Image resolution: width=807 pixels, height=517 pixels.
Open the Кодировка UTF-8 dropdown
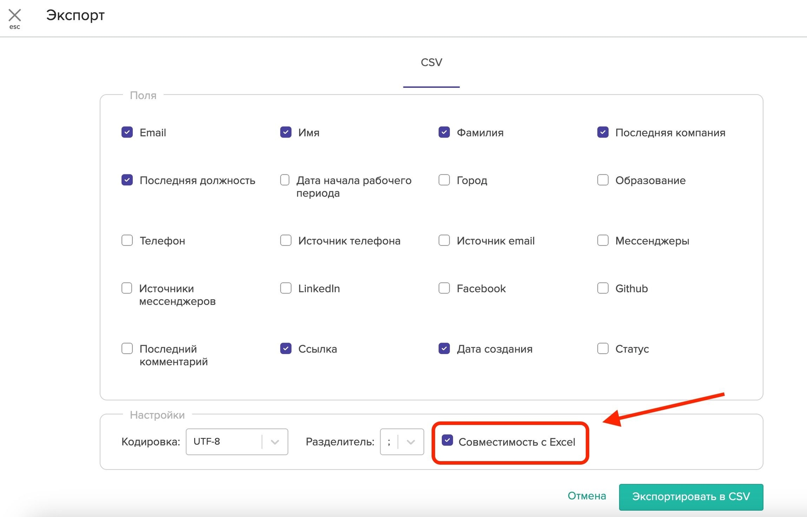[237, 442]
